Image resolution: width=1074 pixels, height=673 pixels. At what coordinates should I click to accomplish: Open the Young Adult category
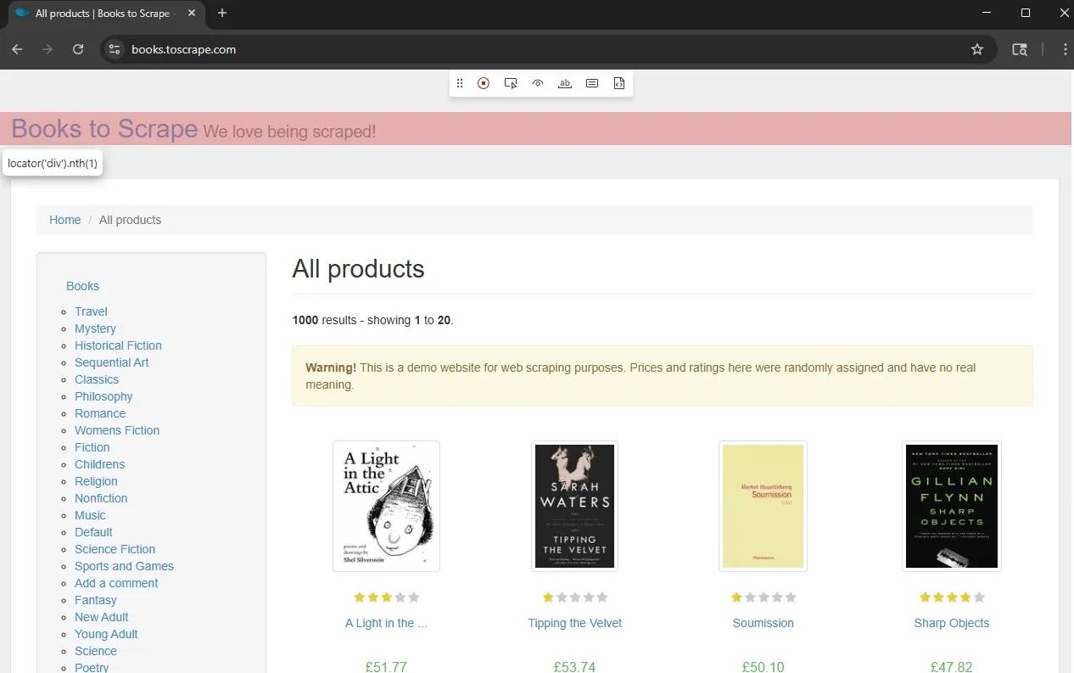(106, 634)
